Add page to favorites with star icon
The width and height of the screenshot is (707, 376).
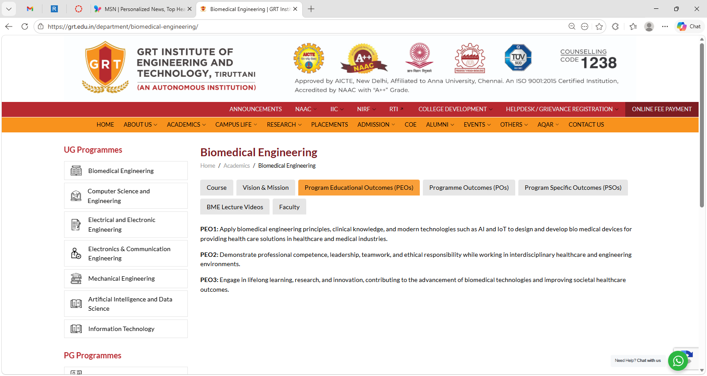pyautogui.click(x=599, y=26)
